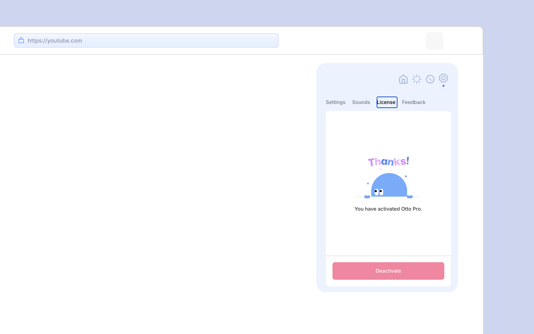This screenshot has width=534, height=334.
Task: Click the lock icon in address bar
Action: click(21, 40)
